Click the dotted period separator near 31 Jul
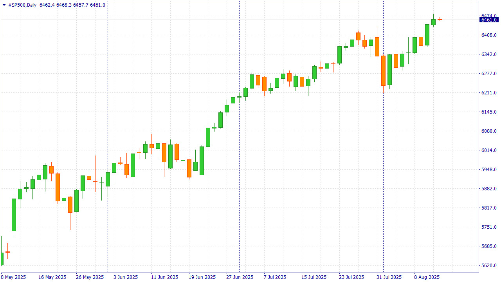 pyautogui.click(x=383, y=157)
